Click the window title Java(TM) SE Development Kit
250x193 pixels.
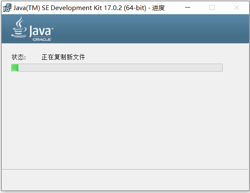(x=58, y=8)
